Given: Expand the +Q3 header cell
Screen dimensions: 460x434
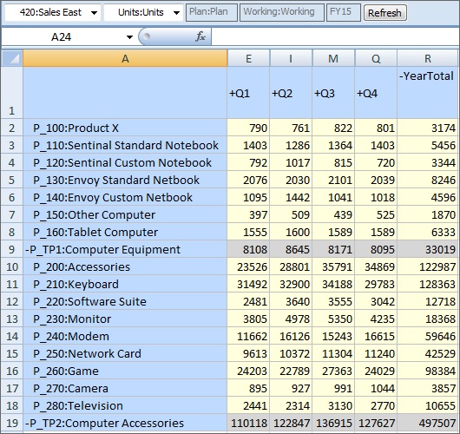Looking at the screenshot, I should (x=333, y=93).
